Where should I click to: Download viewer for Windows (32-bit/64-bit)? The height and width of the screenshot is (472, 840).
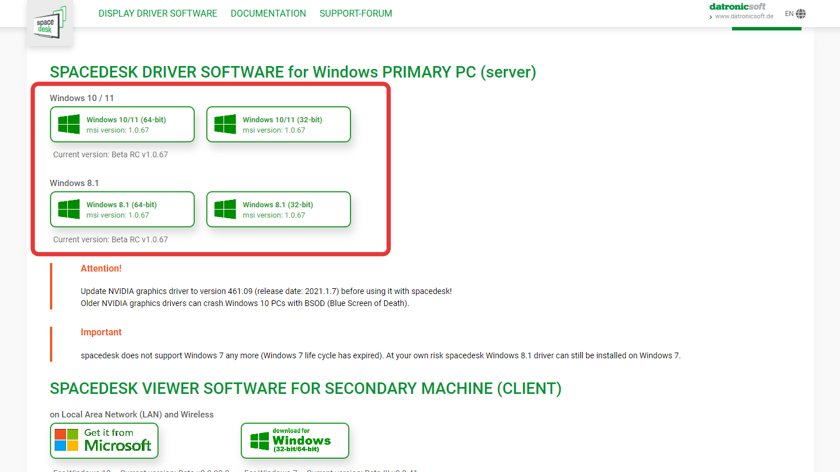[x=295, y=440]
